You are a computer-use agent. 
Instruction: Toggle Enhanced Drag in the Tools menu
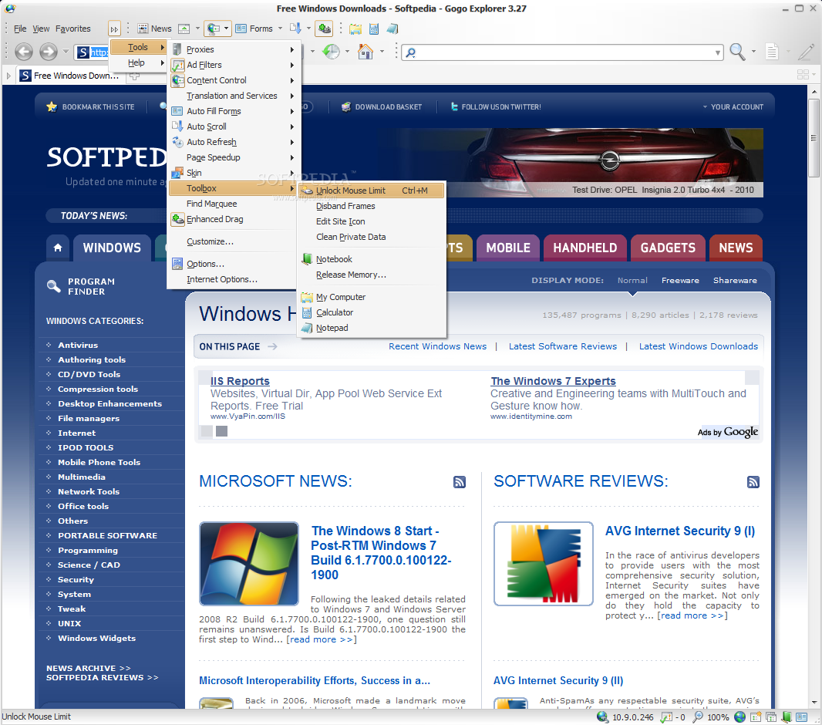pyautogui.click(x=231, y=219)
